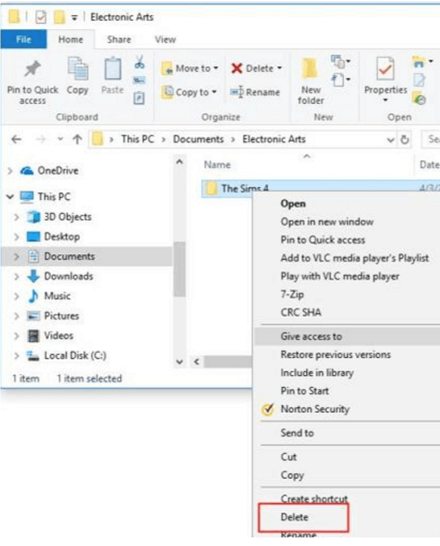The width and height of the screenshot is (440, 546).
Task: Click the Cut scissors icon
Action: pos(139,62)
